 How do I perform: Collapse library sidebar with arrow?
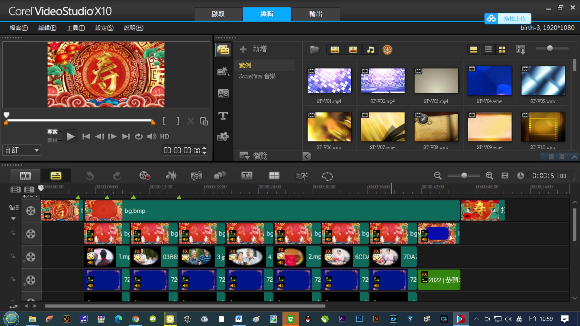[x=306, y=156]
